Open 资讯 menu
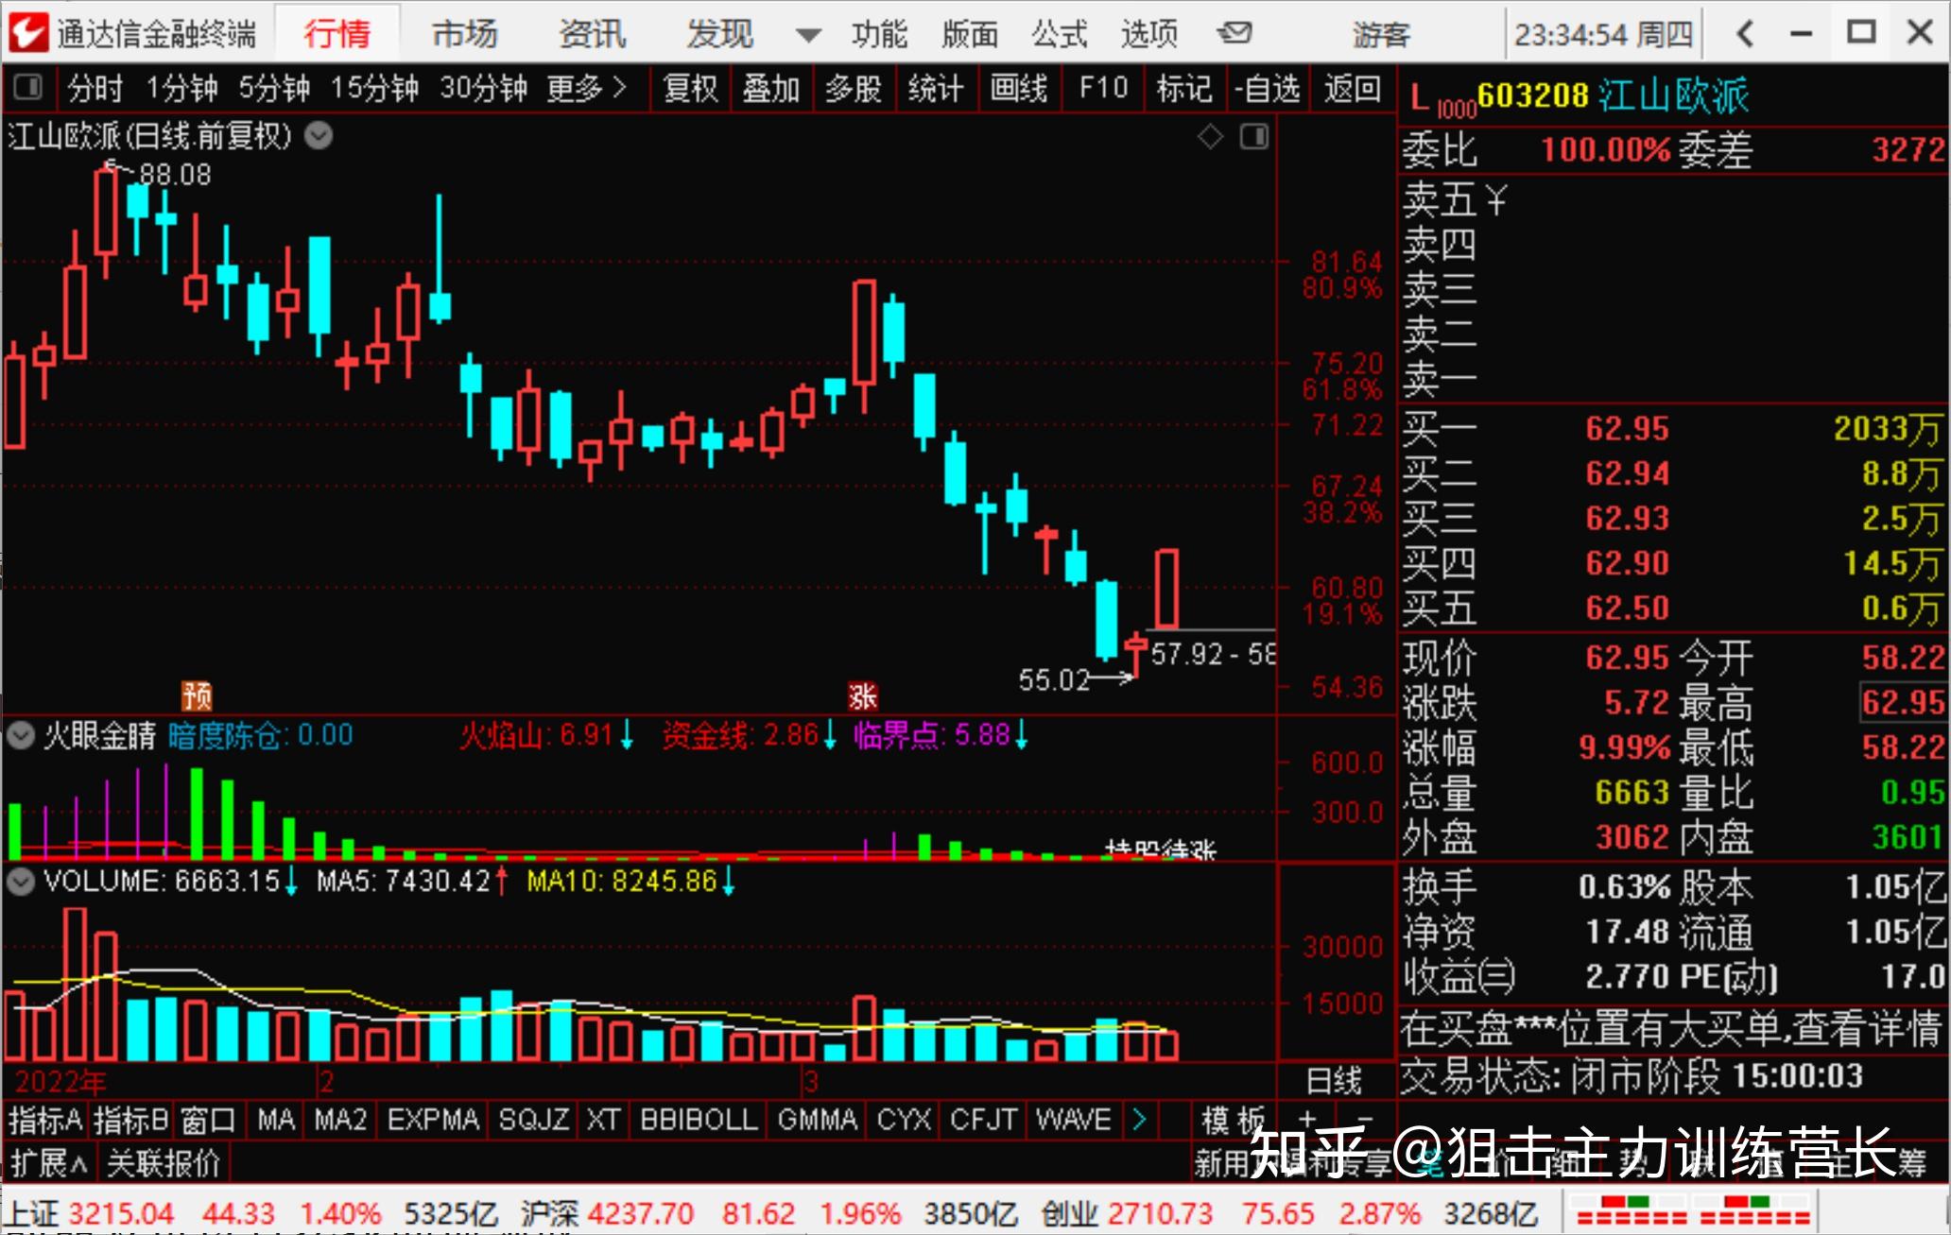The image size is (1951, 1235). [593, 34]
